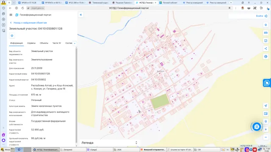Select the area search tool icon

(x=266, y=41)
